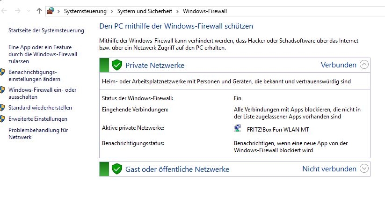Click the FRITZ!Box network icon
The image size is (385, 221).
238,129
